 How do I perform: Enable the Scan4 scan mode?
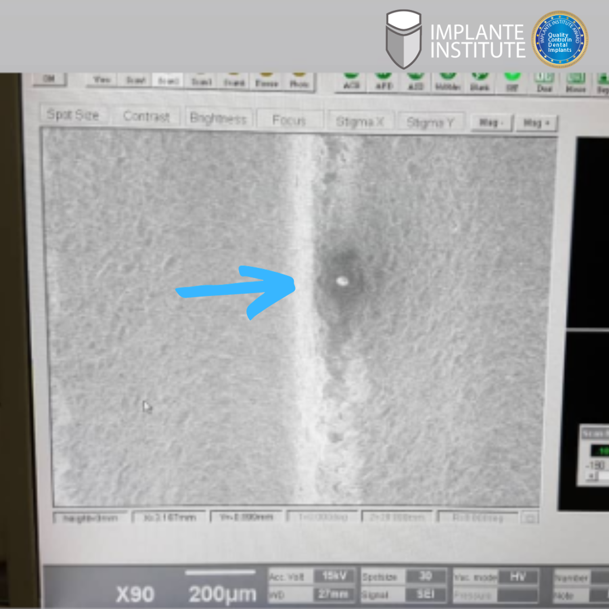pos(234,81)
